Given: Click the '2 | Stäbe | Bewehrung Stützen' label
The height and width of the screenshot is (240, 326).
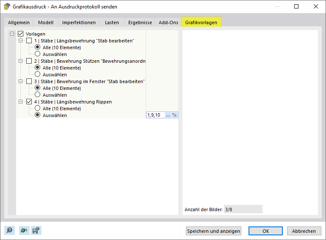Looking at the screenshot, I should [90, 61].
